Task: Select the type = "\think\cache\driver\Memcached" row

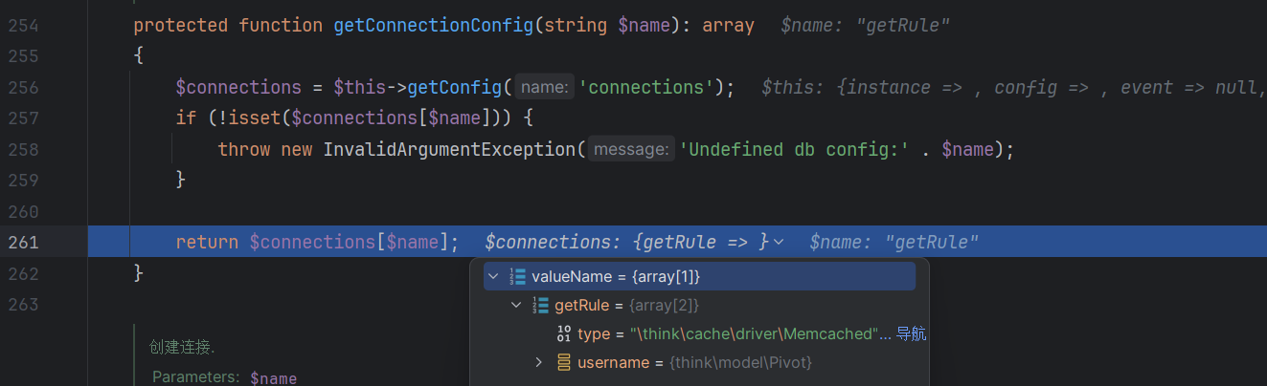Action: (706, 333)
